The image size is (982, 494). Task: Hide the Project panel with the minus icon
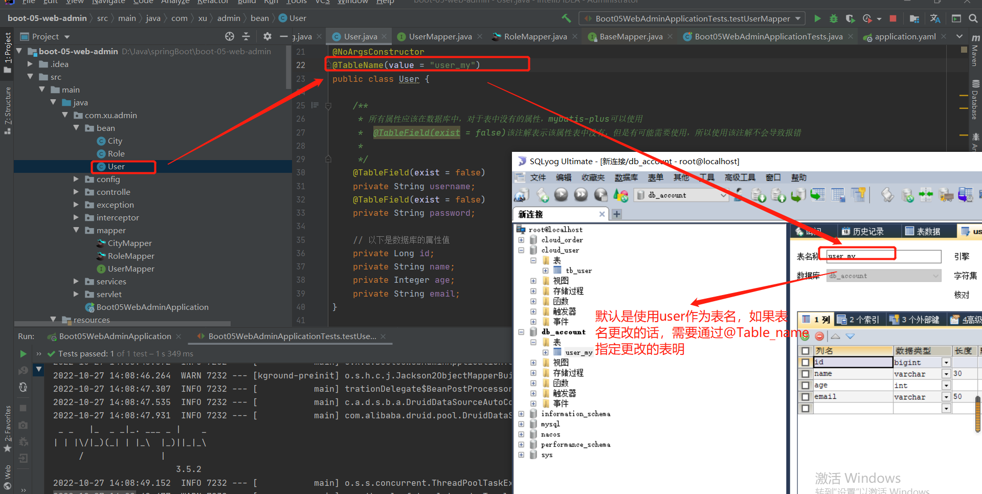(284, 36)
